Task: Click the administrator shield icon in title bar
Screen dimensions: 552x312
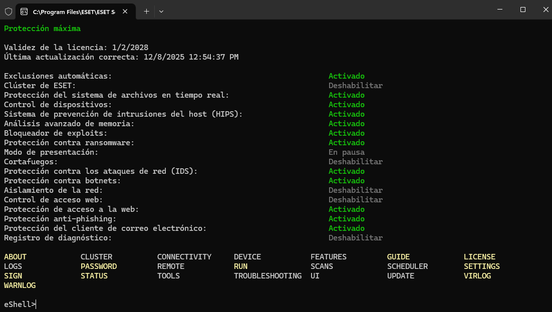Action: (8, 11)
